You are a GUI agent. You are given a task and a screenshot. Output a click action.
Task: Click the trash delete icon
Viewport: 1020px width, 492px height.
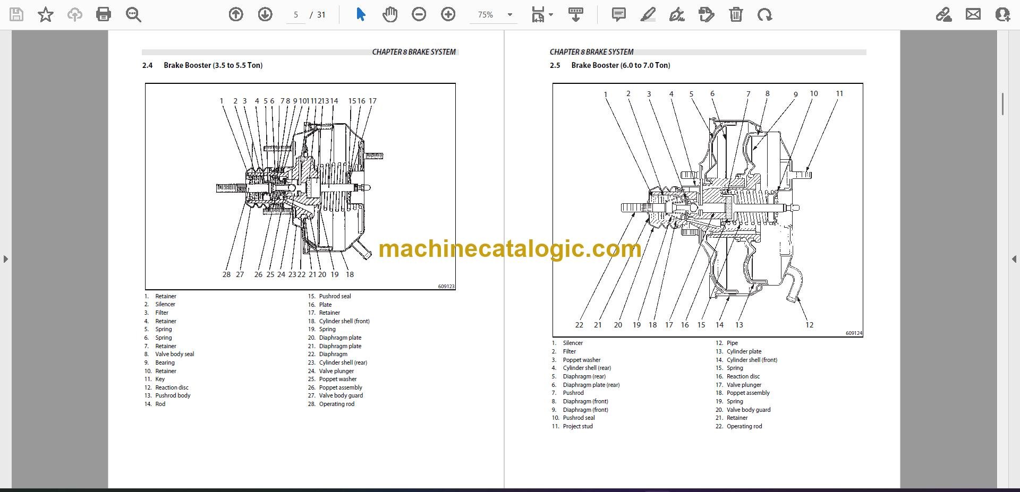(x=736, y=14)
